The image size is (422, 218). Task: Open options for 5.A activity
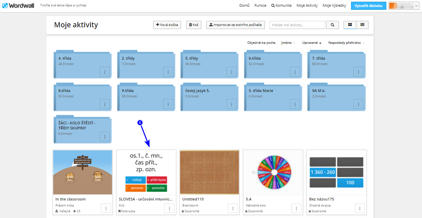(296, 209)
